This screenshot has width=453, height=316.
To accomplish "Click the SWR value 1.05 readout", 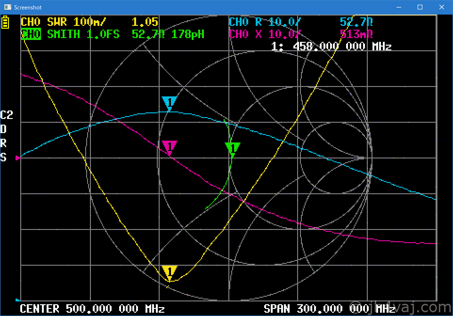I will (145, 22).
